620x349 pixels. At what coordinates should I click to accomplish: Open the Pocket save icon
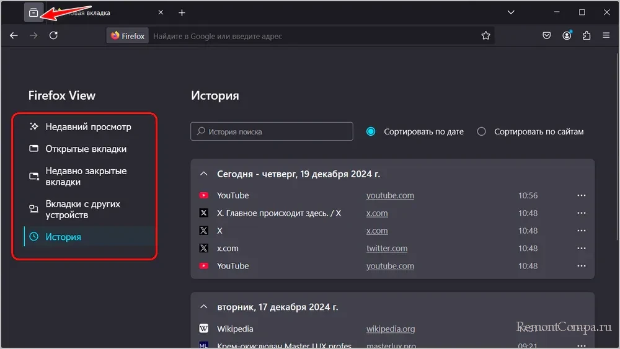[x=546, y=35]
